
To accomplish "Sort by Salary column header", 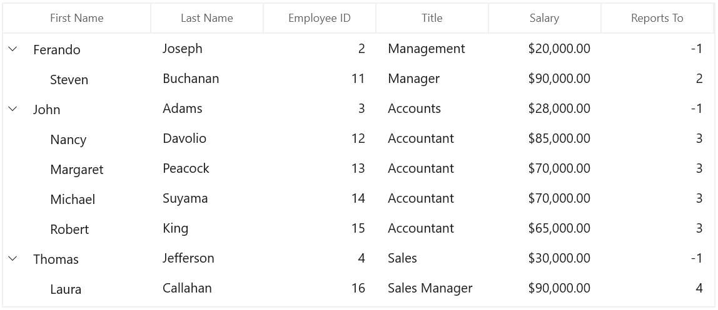I will tap(545, 18).
